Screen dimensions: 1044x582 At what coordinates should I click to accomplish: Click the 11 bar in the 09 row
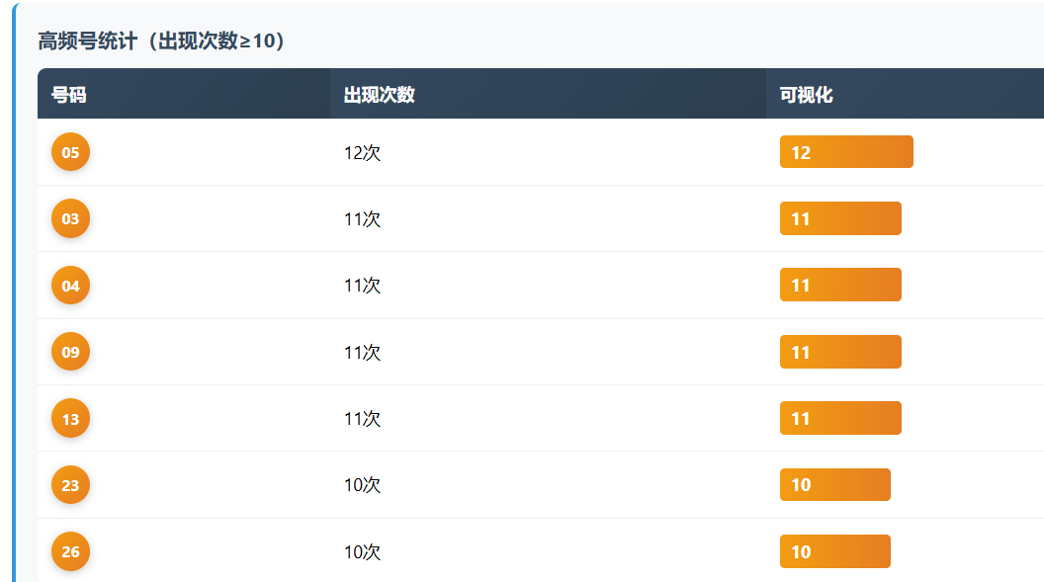point(840,352)
